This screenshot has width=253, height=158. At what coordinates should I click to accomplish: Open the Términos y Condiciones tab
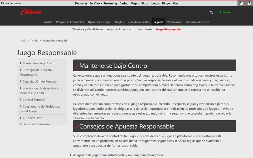[x=87, y=29]
